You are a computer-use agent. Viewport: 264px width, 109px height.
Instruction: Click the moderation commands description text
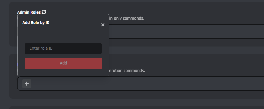[x=127, y=70]
